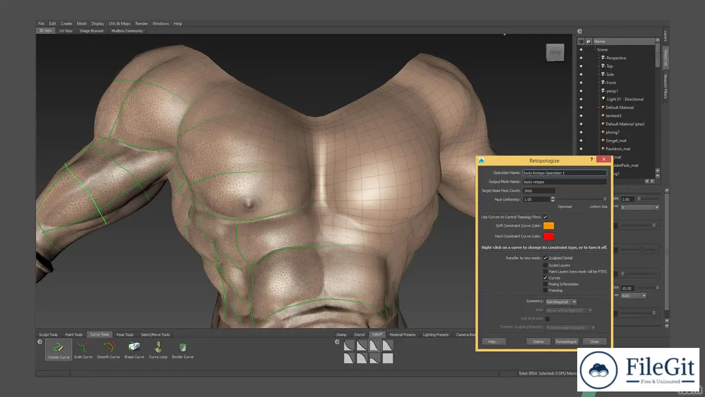Open the Lighting Presets tab
The height and width of the screenshot is (397, 705).
[436, 335]
